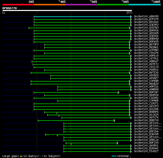Click the yellow gap marker under B9FZV5 row

click(x=71, y=144)
